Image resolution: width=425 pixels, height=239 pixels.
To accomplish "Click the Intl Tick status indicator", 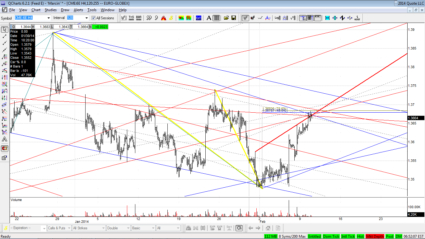I will pos(348,237).
